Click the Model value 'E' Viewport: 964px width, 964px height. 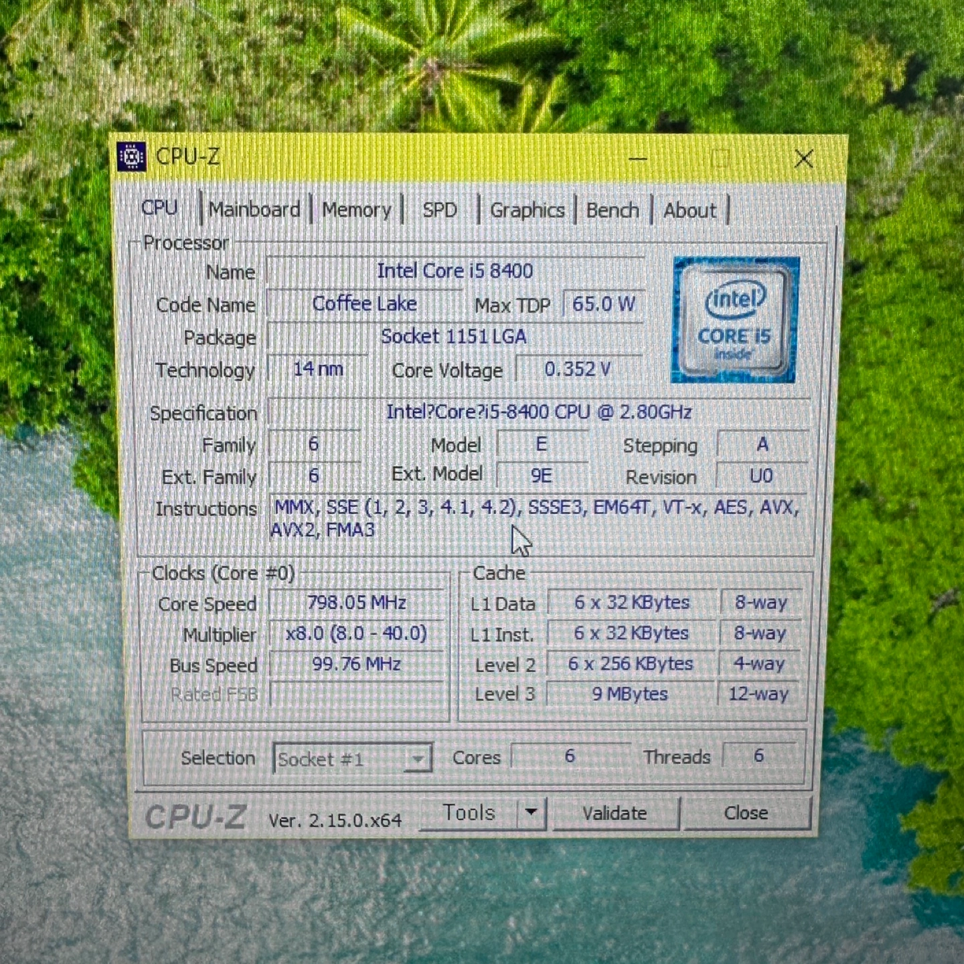pos(541,444)
